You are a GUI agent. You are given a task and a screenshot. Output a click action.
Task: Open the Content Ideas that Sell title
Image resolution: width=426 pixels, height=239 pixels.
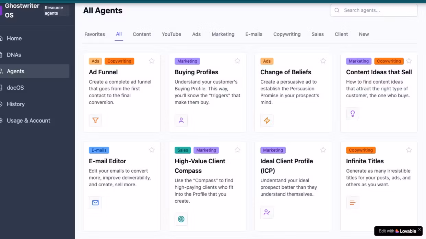pos(379,72)
